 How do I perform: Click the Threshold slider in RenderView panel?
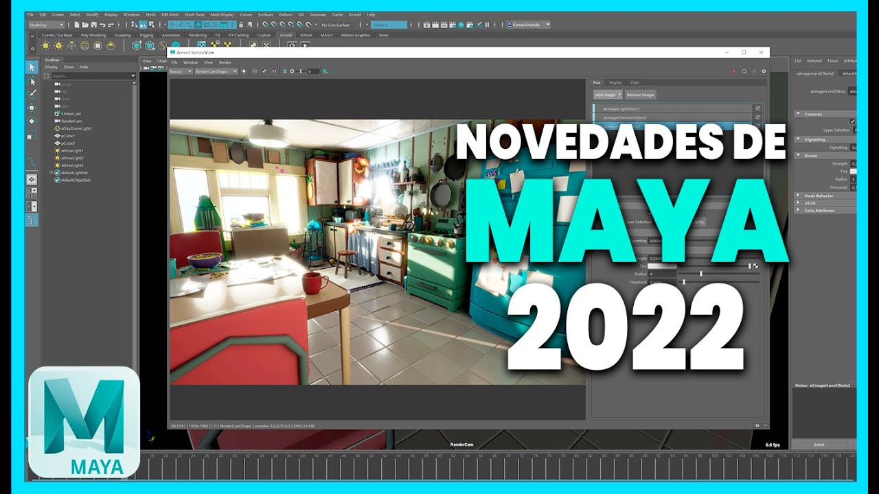(720, 282)
